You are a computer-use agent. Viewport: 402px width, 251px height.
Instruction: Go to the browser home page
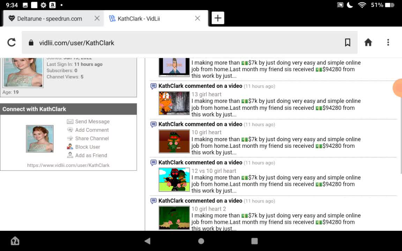(368, 42)
